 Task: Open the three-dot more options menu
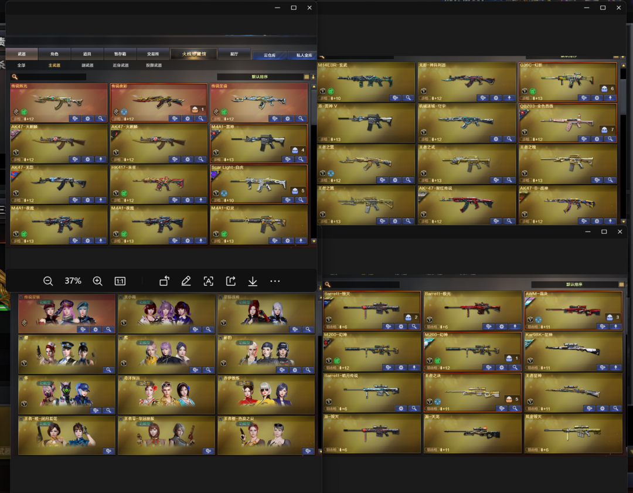pos(275,281)
